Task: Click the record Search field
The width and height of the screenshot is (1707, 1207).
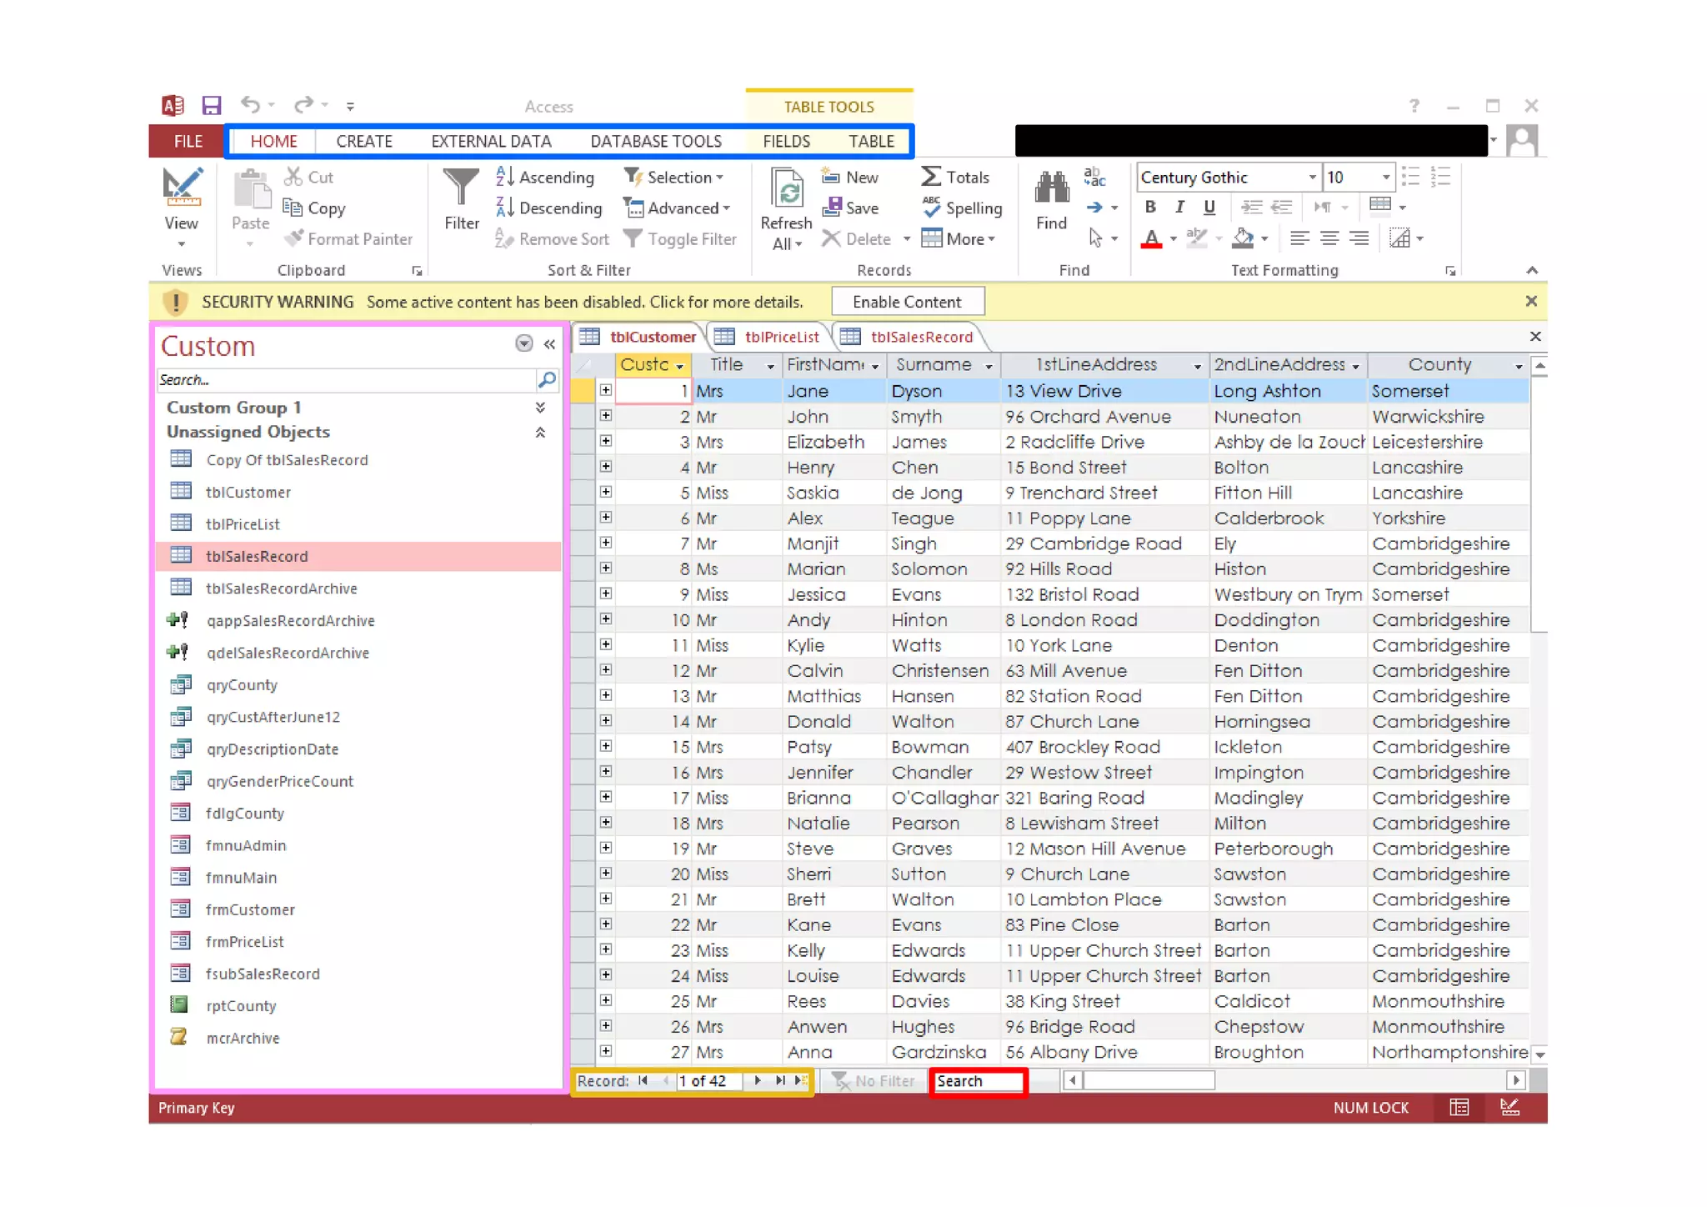Action: pyautogui.click(x=977, y=1081)
